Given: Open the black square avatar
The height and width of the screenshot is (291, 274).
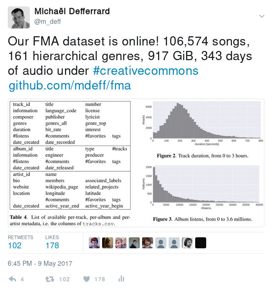Looking at the screenshot, I should click(x=201, y=243).
